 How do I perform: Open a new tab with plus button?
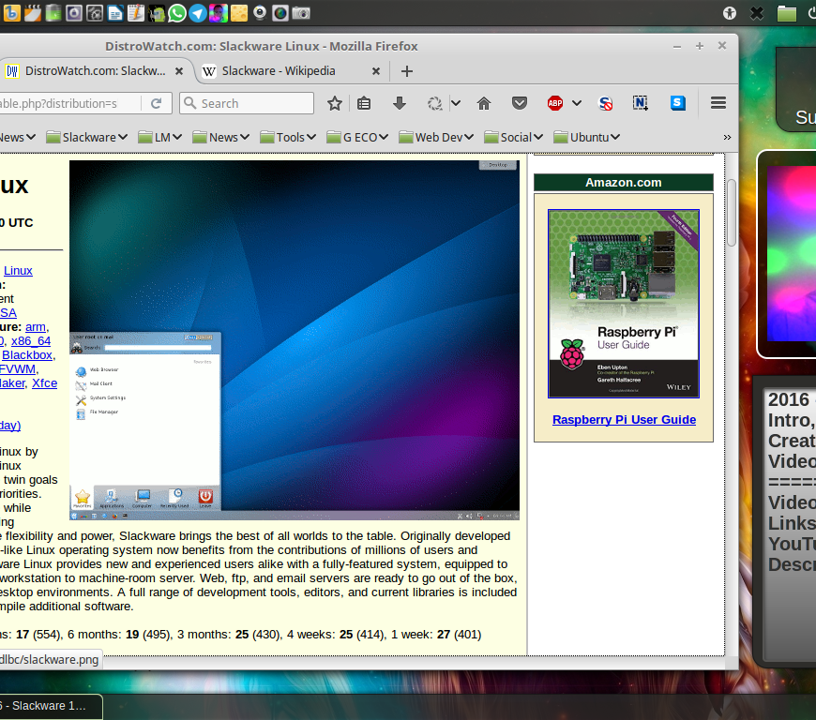[x=406, y=71]
